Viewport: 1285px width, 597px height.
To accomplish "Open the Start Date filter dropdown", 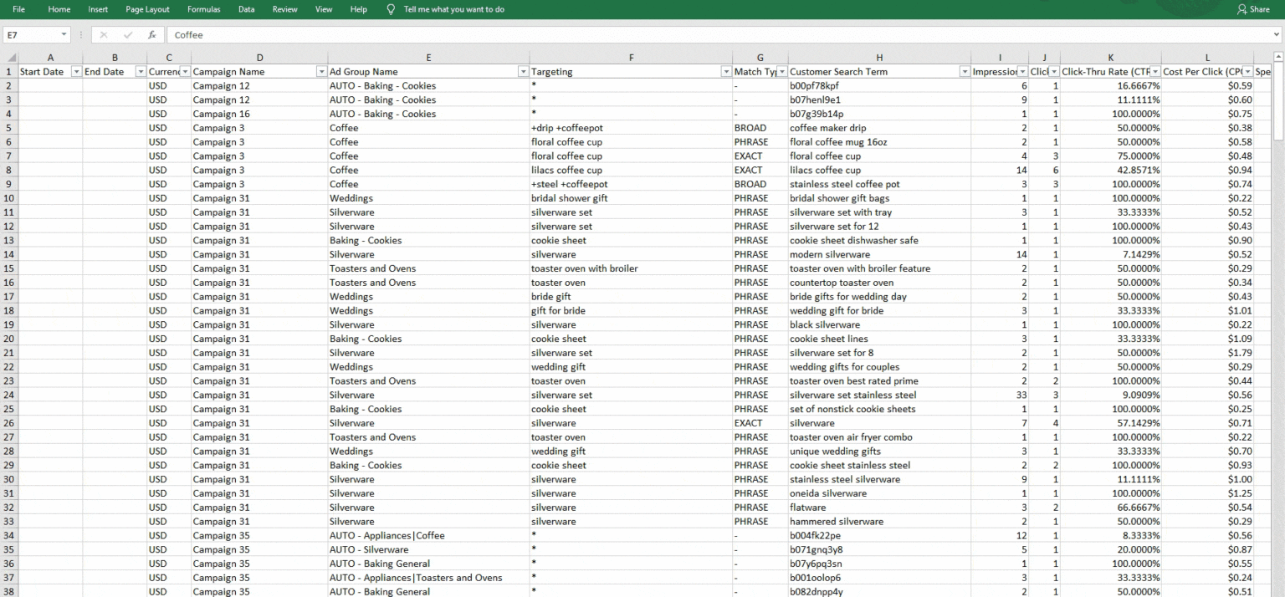I will click(x=75, y=71).
